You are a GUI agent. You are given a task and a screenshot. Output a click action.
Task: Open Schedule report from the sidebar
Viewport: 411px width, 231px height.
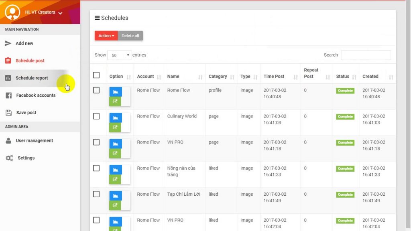pyautogui.click(x=31, y=78)
